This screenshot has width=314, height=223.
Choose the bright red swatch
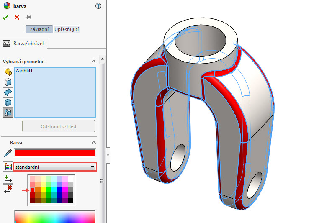point(32,190)
